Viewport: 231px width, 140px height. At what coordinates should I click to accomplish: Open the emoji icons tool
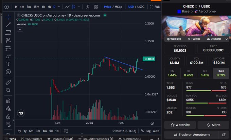(8, 72)
